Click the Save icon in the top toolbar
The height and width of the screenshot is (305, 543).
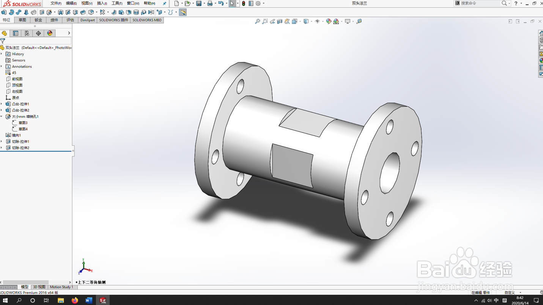click(198, 3)
